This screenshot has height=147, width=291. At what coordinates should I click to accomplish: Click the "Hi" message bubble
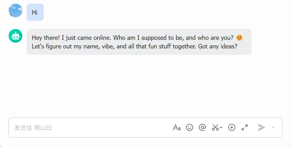[35, 12]
